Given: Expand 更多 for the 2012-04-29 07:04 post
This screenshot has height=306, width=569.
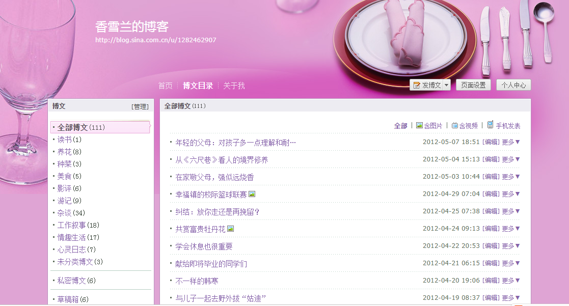Looking at the screenshot, I should (511, 194).
